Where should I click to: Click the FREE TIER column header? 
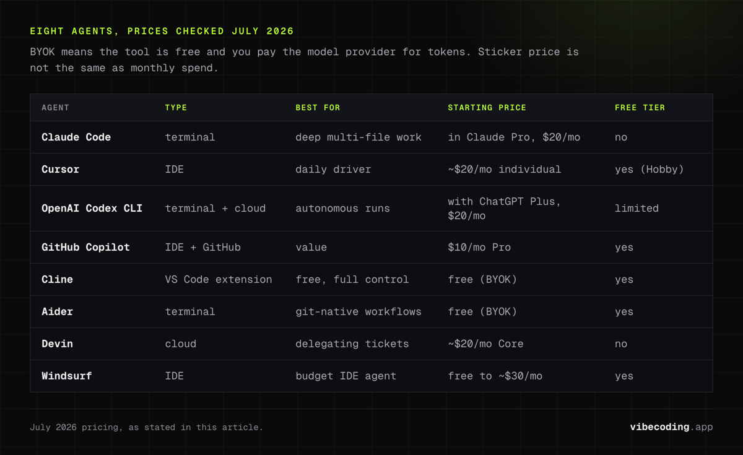[x=640, y=108]
